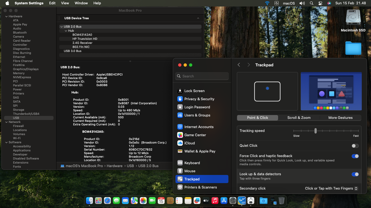
Task: Turn off Force Click and haptic feedback
Action: [355, 156]
